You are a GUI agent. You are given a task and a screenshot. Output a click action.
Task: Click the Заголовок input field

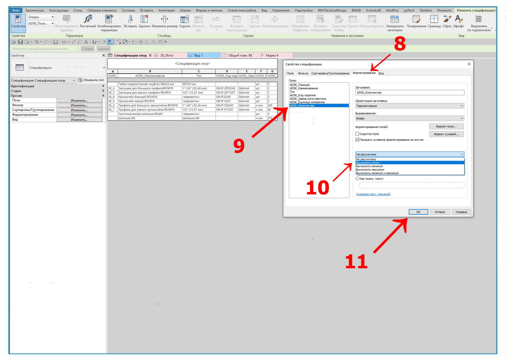pyautogui.click(x=410, y=93)
